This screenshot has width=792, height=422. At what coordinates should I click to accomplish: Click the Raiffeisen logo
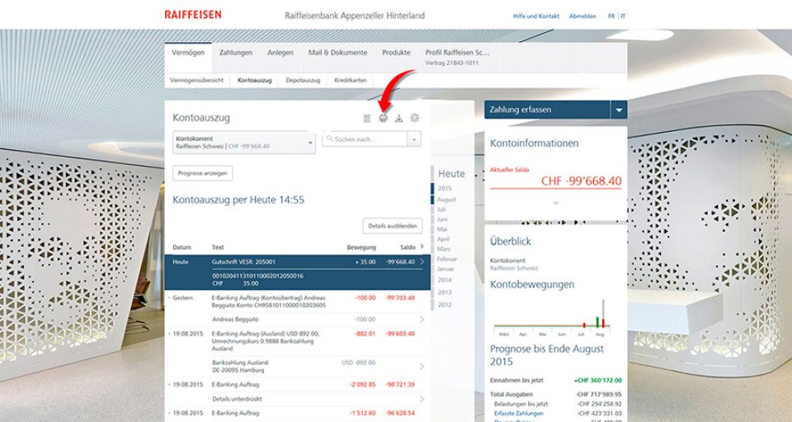[x=192, y=15]
